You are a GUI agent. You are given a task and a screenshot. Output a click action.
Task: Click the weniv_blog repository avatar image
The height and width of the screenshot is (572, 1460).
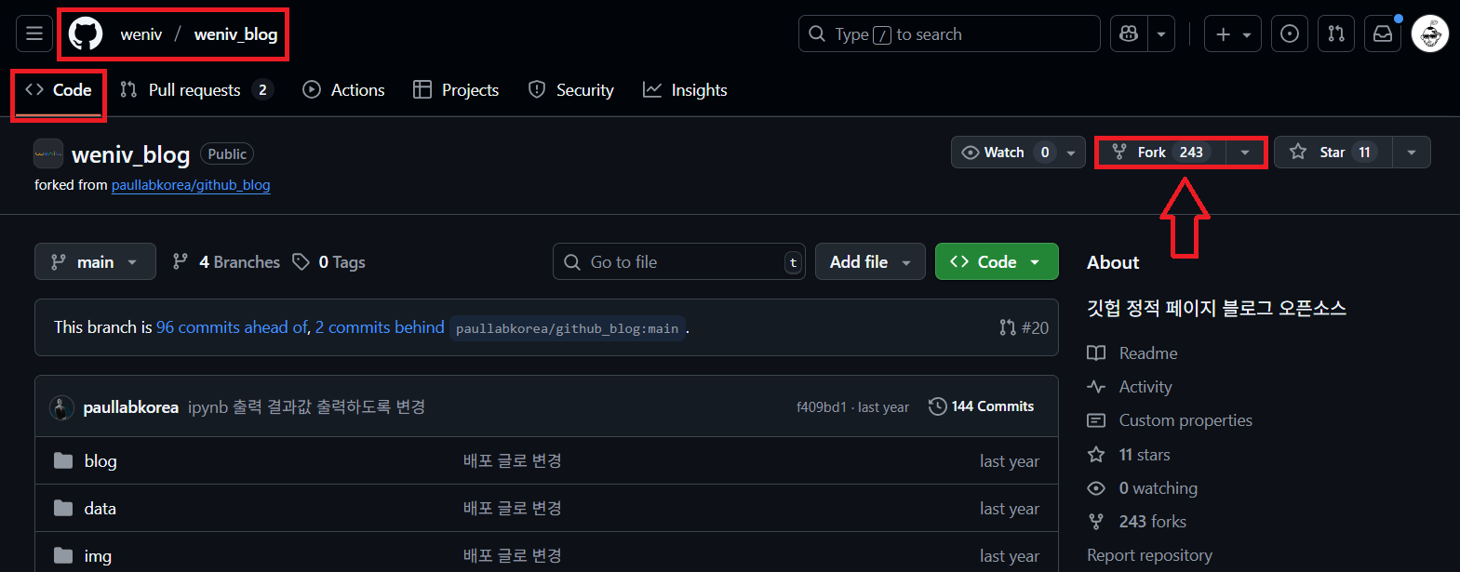coord(48,153)
